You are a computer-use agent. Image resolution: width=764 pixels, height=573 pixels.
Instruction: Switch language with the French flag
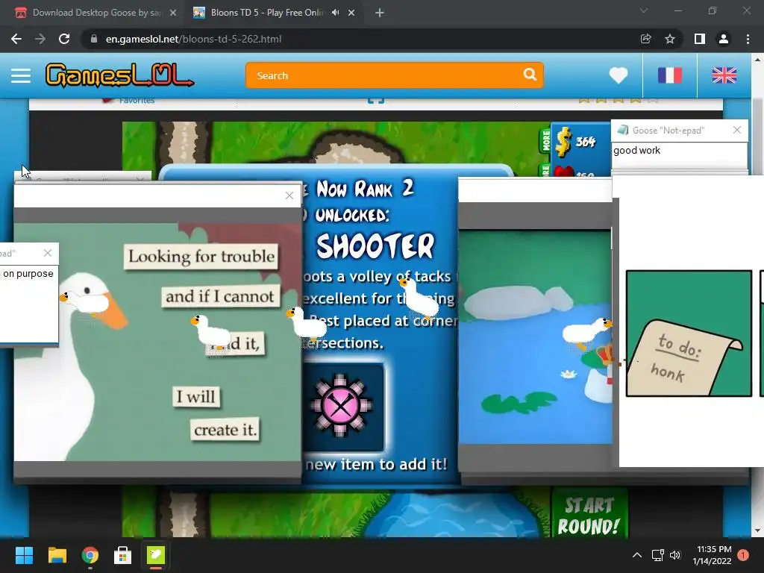pos(670,75)
